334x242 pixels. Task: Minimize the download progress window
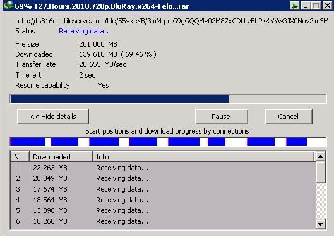point(306,6)
